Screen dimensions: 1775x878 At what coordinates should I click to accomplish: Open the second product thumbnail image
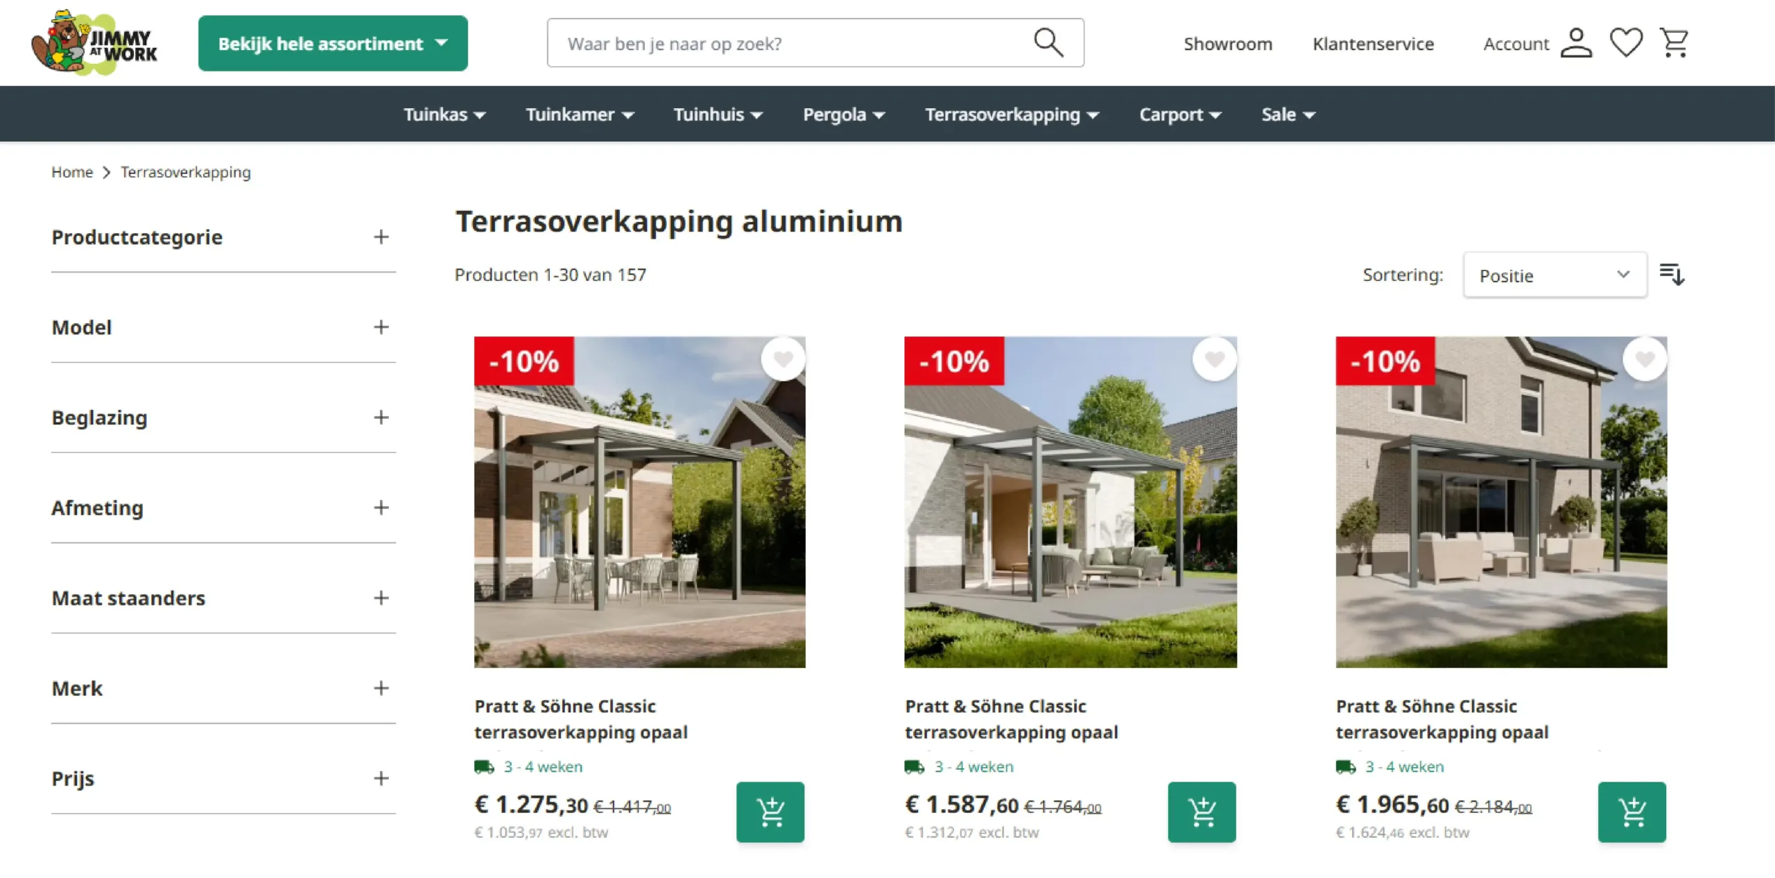[1070, 502]
